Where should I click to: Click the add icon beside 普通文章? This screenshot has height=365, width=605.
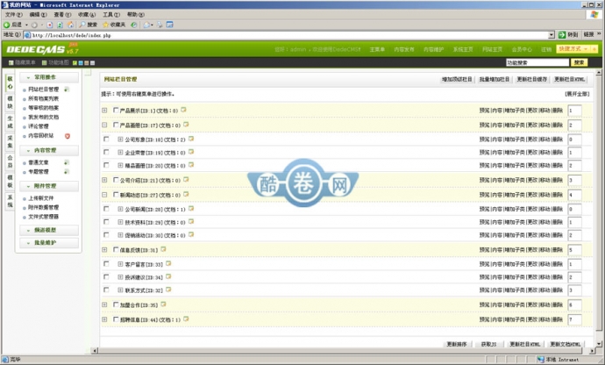point(67,162)
